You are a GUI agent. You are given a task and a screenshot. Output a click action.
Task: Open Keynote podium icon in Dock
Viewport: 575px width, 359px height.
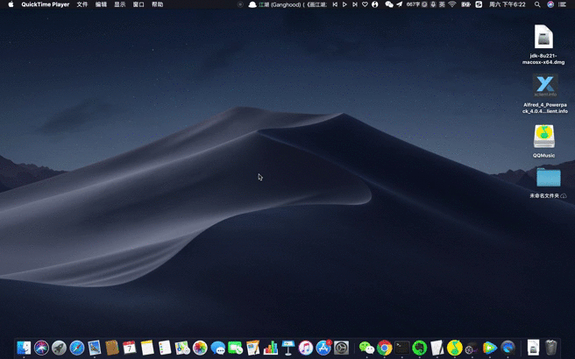click(288, 348)
